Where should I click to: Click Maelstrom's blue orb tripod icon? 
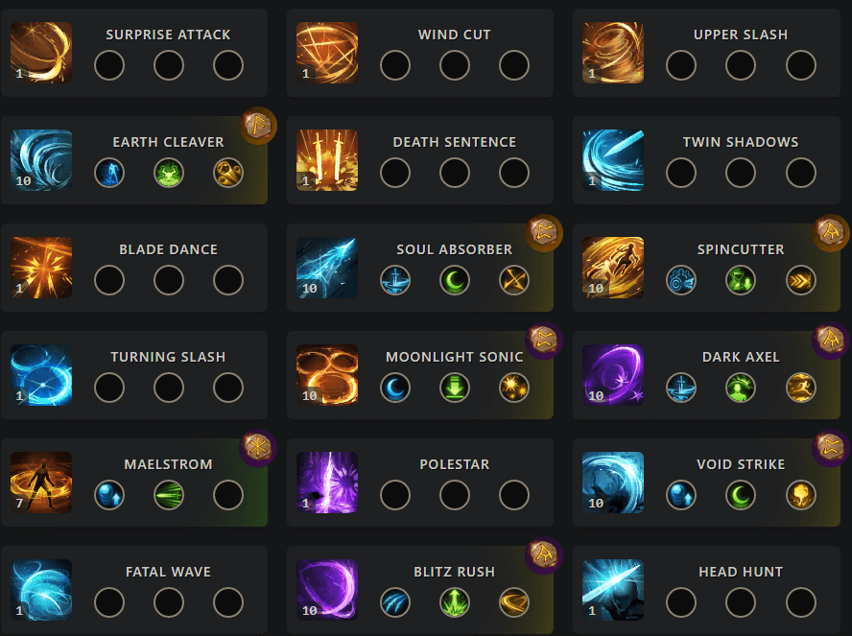[x=109, y=495]
